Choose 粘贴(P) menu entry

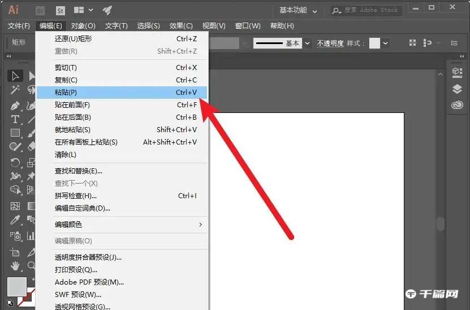122,93
